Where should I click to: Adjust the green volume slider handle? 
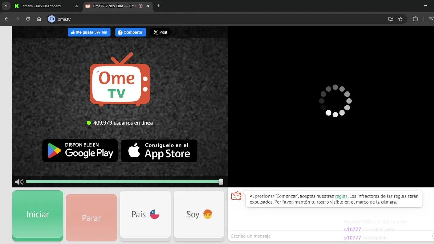[x=221, y=182]
